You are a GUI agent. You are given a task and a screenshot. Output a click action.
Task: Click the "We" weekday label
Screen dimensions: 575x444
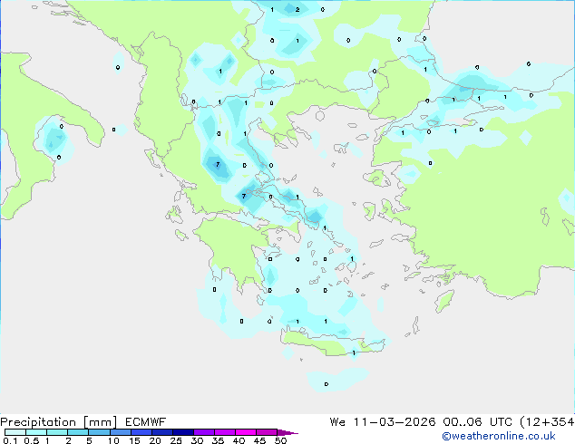[337, 422]
